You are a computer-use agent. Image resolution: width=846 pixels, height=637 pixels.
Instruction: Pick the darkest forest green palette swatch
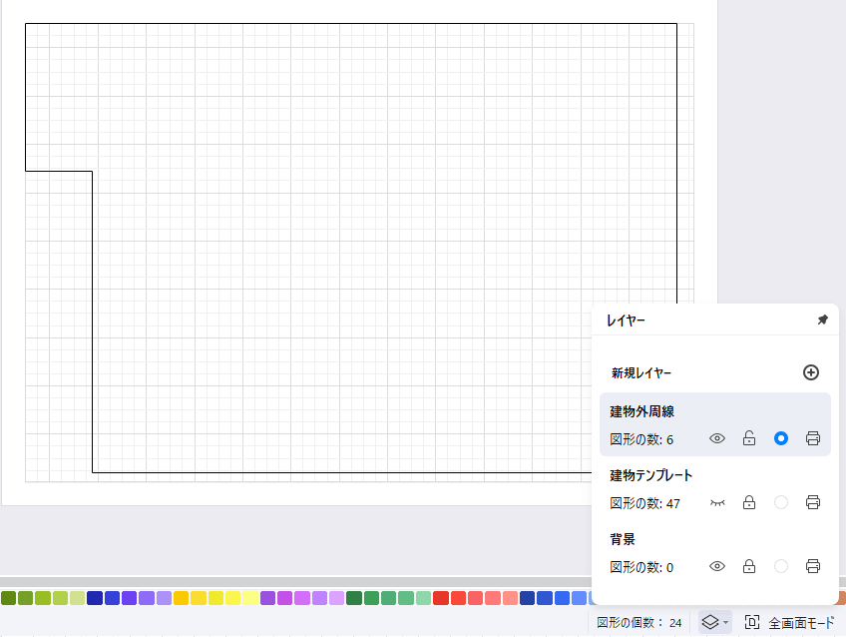click(x=354, y=598)
